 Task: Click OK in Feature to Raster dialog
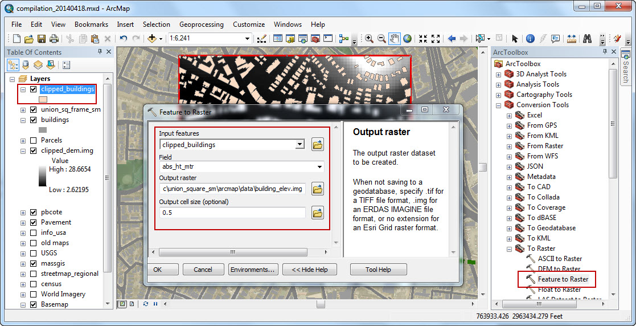point(163,269)
